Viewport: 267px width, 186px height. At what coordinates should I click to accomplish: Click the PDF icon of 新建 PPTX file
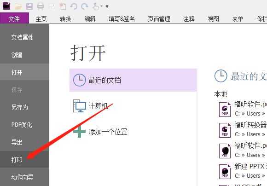[225, 172]
